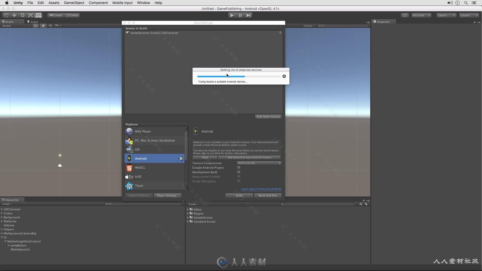Click the Build And Run button
The width and height of the screenshot is (482, 271).
(268, 196)
